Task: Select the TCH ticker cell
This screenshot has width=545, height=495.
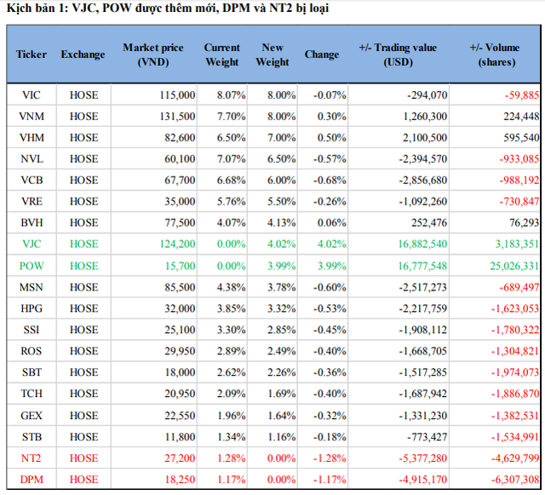Action: (x=32, y=394)
